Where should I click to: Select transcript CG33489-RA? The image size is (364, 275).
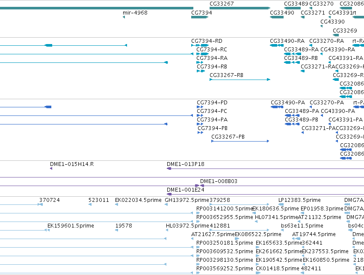[301, 50]
